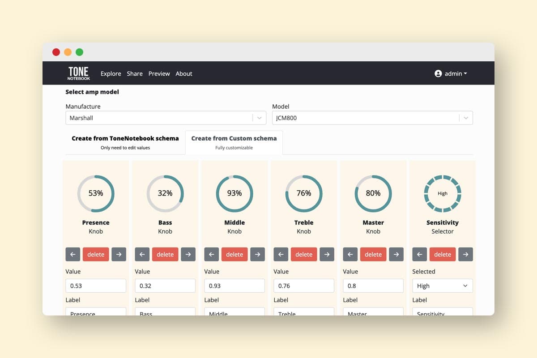537x358 pixels.
Task: Expand the Model dropdown showing JCM800
Action: [372, 118]
